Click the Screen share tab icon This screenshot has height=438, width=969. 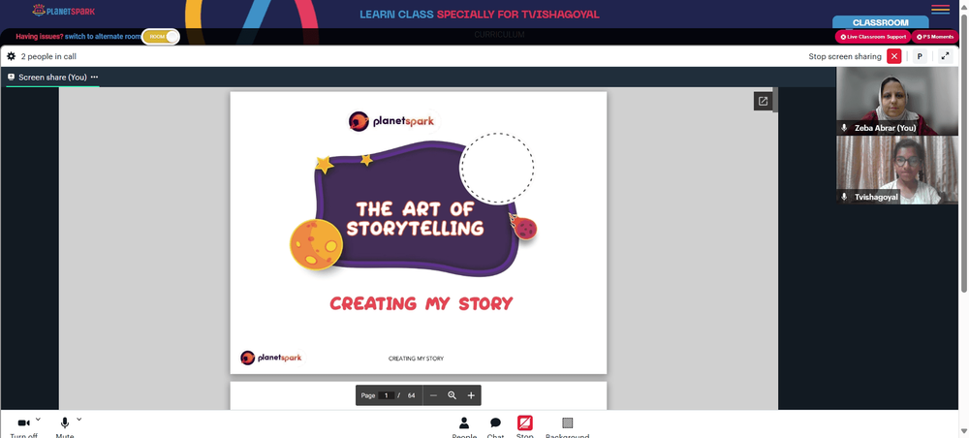pos(11,78)
